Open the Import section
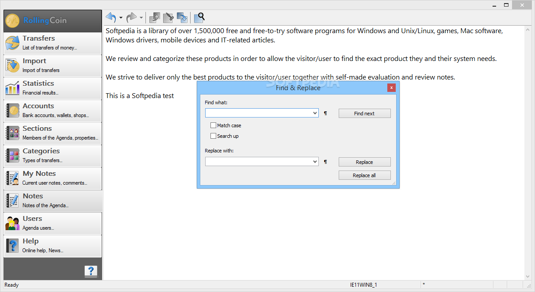Viewport: 535px width, 292px height. coord(53,65)
